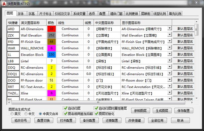The width and height of the screenshot is (204, 131).
Task: Pick brown color 44 swatch for FF-Finish Size
Action: tap(52, 42)
